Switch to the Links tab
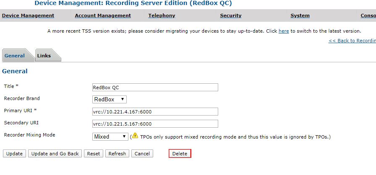376x175 pixels. coord(48,55)
